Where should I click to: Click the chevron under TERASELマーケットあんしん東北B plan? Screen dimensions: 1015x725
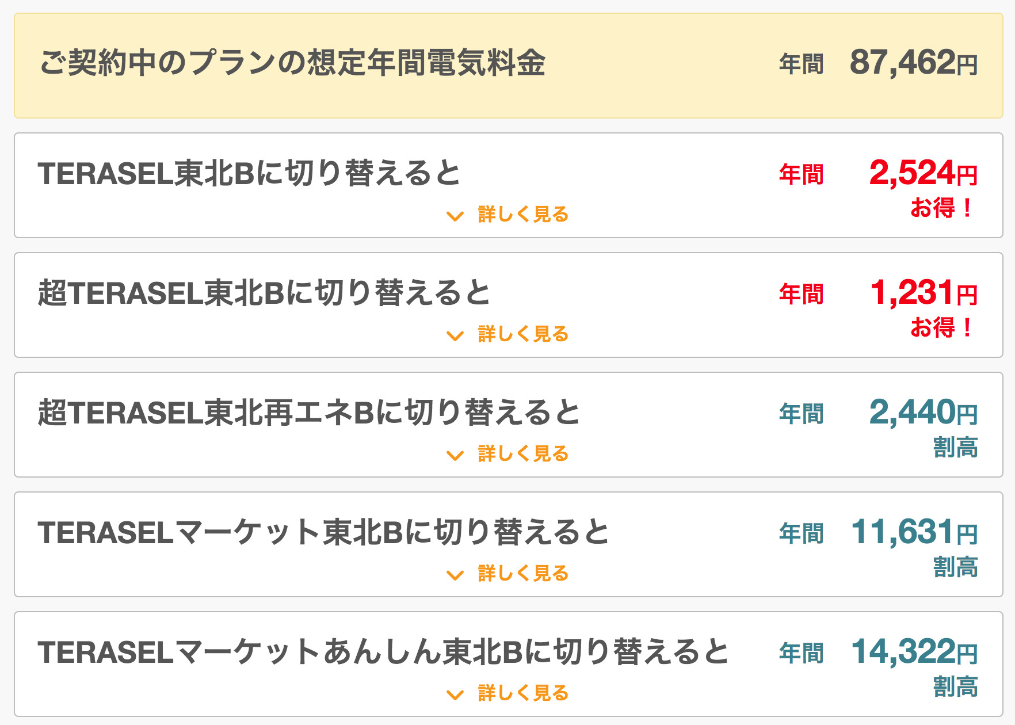(x=455, y=695)
